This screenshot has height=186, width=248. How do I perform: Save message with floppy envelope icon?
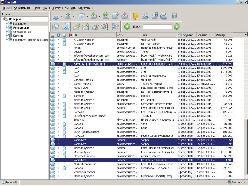[x=154, y=16]
